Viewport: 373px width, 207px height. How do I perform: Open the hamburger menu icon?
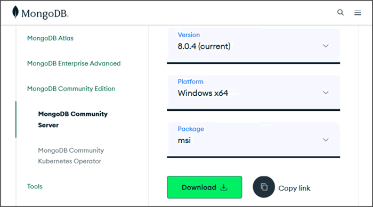coord(358,13)
